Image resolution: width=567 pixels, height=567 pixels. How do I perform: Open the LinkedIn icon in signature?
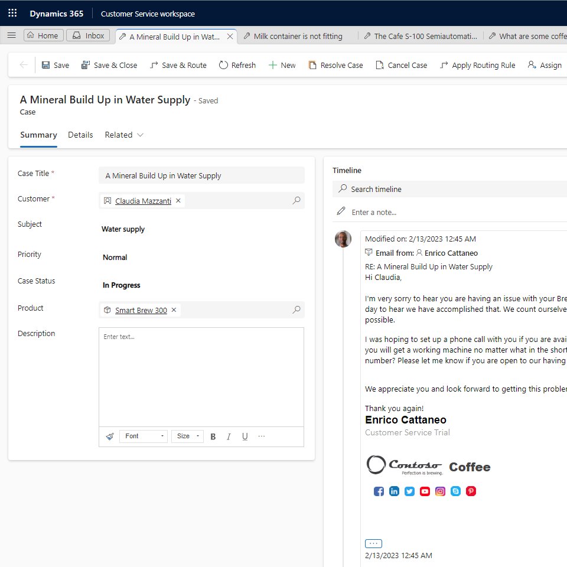point(394,491)
